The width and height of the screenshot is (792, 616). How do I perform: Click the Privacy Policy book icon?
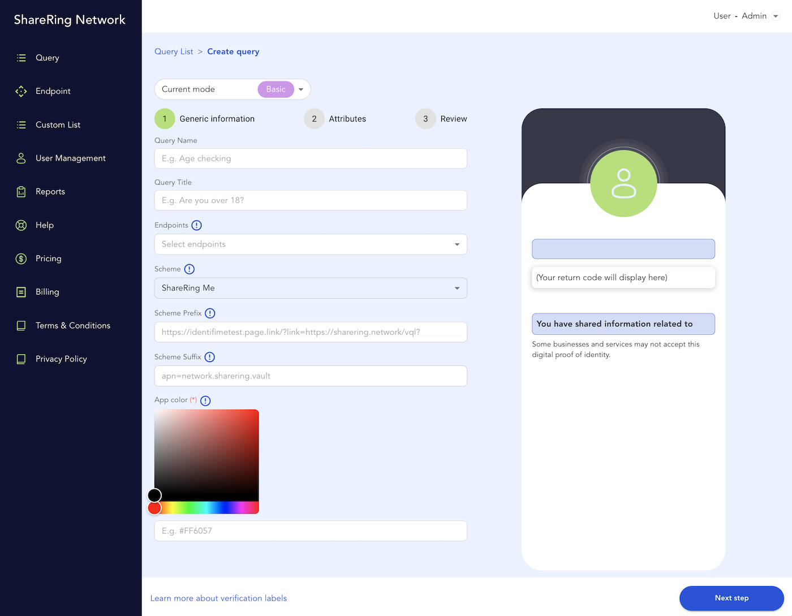(x=21, y=359)
